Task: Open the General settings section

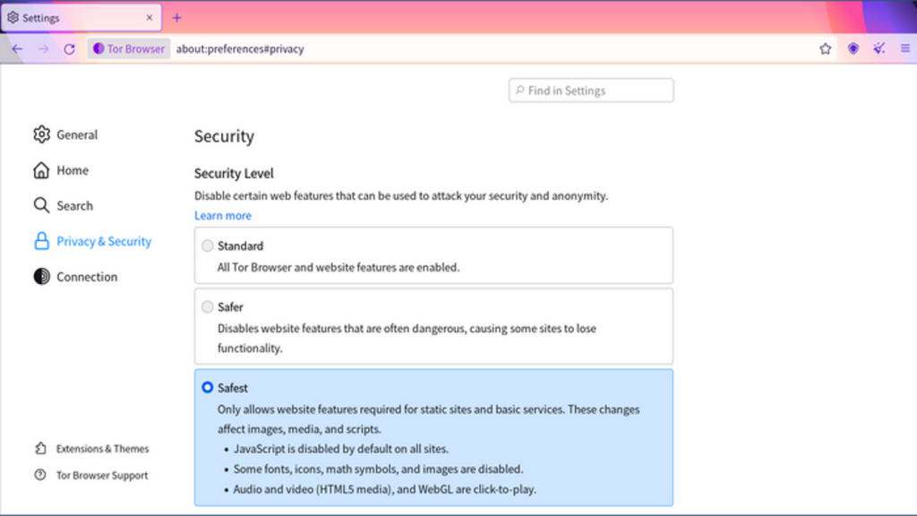Action: point(41,134)
